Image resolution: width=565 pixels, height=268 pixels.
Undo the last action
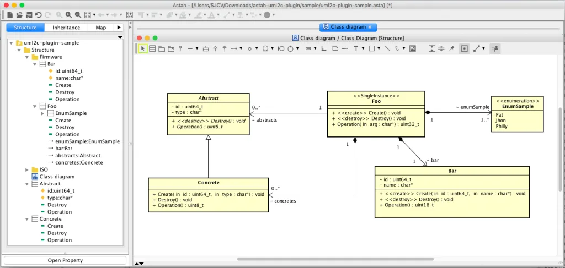[x=38, y=15]
